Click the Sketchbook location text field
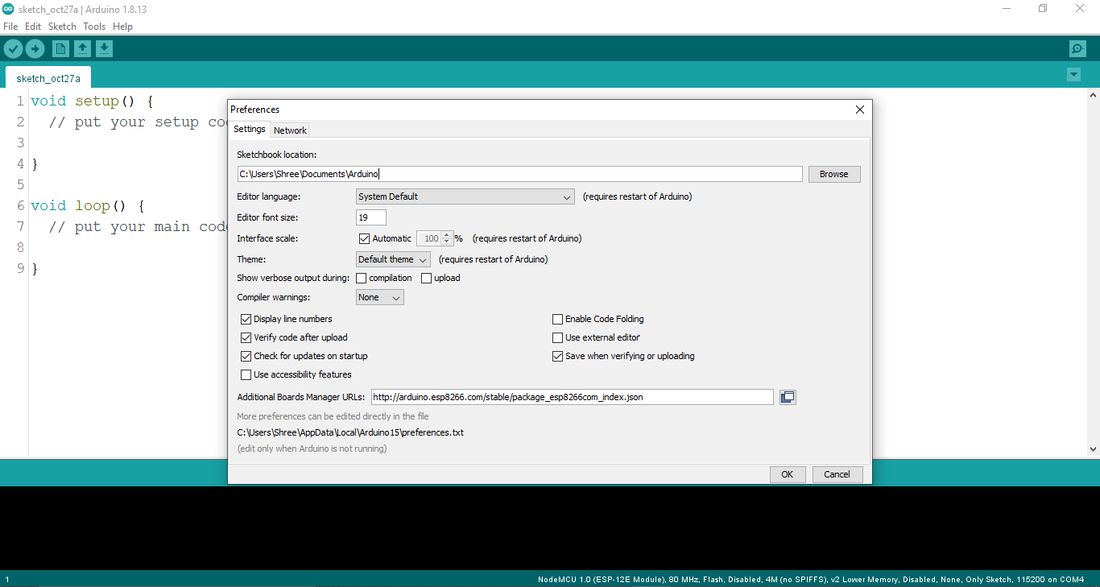1100x587 pixels. 519,174
